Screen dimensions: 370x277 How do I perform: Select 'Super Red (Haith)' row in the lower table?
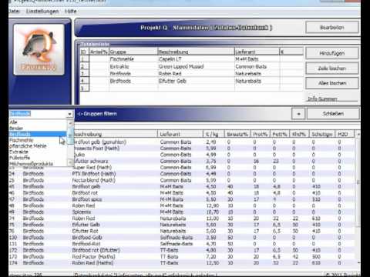[181, 167]
